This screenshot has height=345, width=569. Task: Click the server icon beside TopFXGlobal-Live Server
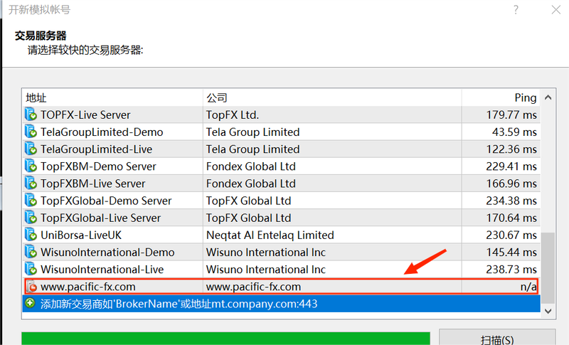pos(31,218)
